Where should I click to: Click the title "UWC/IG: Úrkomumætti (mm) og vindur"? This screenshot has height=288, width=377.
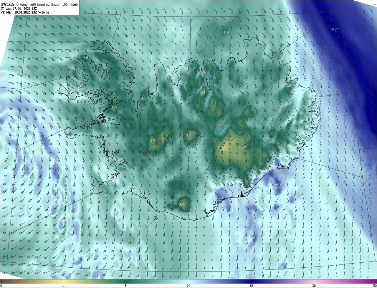point(39,5)
